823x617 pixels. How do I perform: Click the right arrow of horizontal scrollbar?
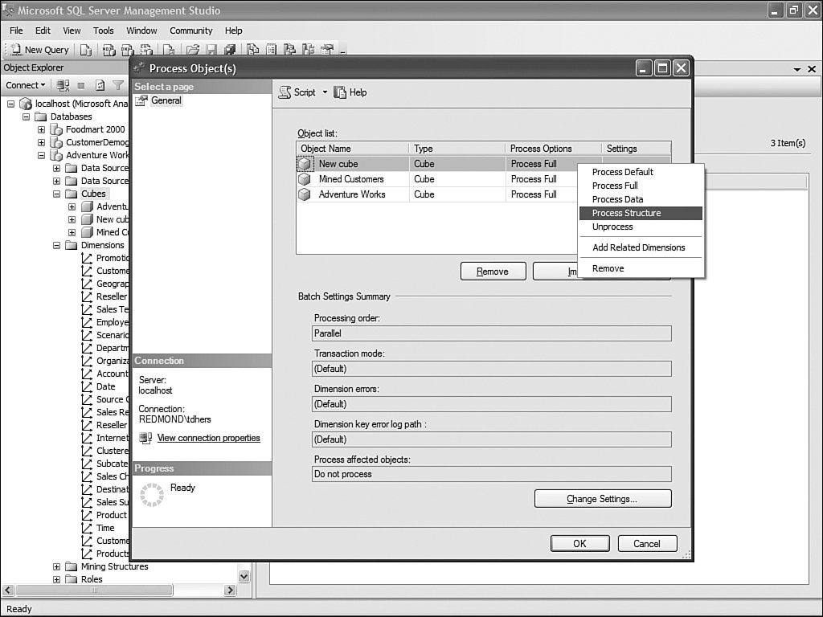pyautogui.click(x=230, y=590)
